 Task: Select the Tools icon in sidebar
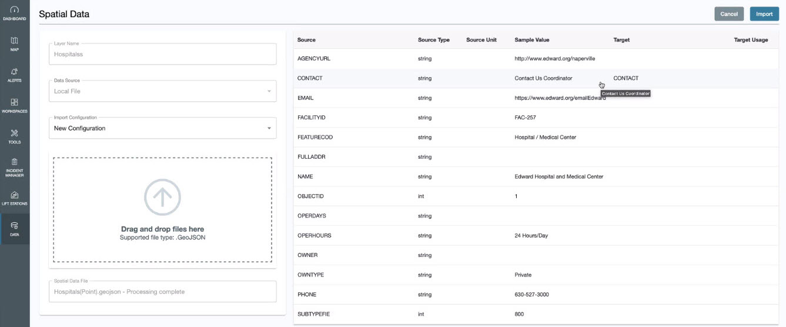[15, 134]
